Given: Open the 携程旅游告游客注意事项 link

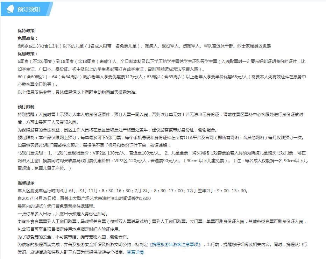Looking at the screenshot, I should [x=175, y=245].
